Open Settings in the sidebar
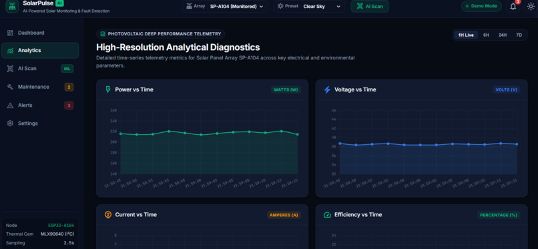 click(40, 123)
